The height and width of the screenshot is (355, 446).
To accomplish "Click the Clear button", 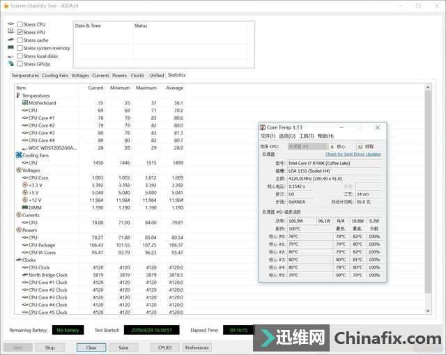I will pos(91,347).
